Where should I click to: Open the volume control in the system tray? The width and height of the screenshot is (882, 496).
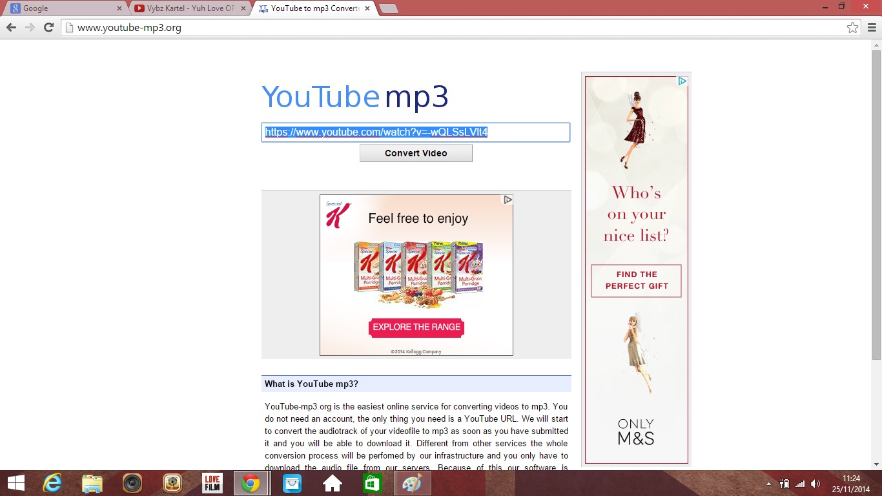(815, 483)
